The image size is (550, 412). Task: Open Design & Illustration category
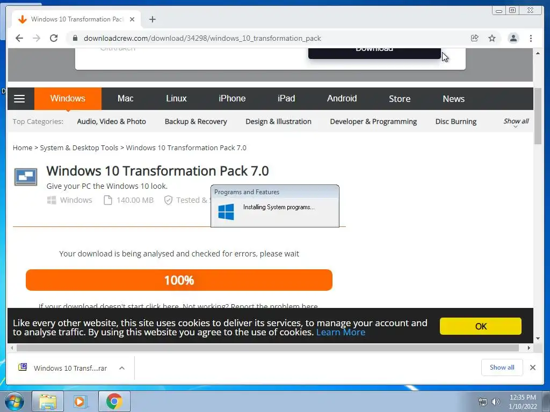(x=278, y=122)
